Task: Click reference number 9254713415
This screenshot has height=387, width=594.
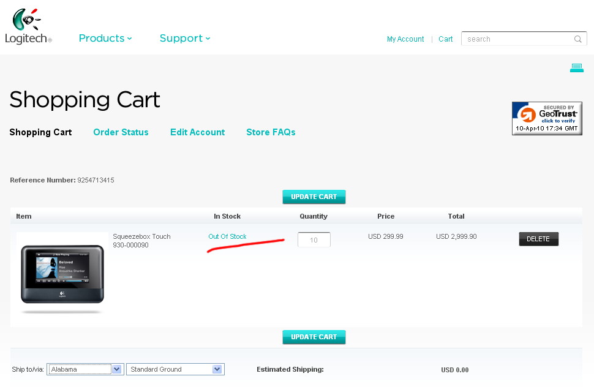Action: pyautogui.click(x=96, y=180)
